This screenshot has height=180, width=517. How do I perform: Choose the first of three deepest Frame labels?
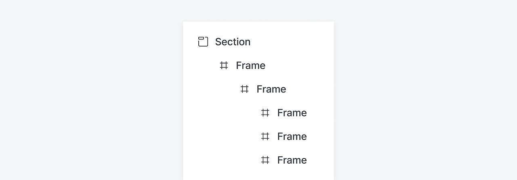[x=292, y=113]
